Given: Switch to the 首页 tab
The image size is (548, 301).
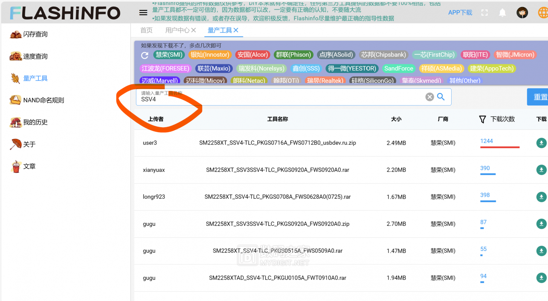Looking at the screenshot, I should click(147, 30).
